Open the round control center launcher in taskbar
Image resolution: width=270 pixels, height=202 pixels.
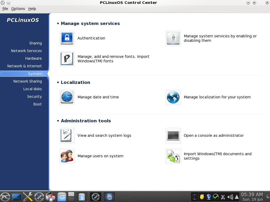coord(39,197)
